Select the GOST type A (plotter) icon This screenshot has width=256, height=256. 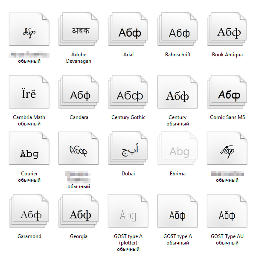pyautogui.click(x=128, y=211)
